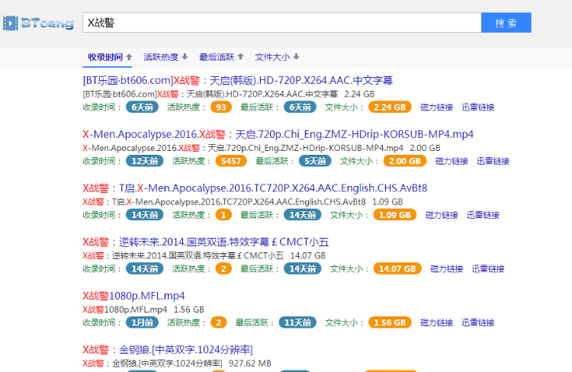The image size is (572, 372).
Task: Open the T启 TC720P AvBt8 result title
Action: [255, 188]
